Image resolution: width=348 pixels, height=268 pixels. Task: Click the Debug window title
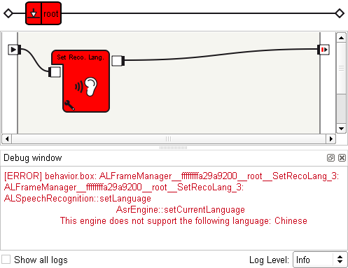point(33,158)
